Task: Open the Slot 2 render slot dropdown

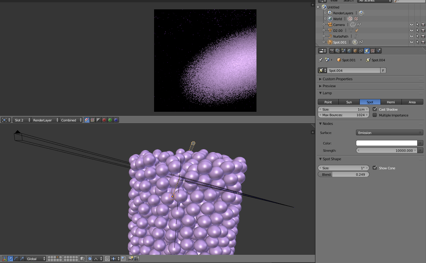Action: click(22, 120)
